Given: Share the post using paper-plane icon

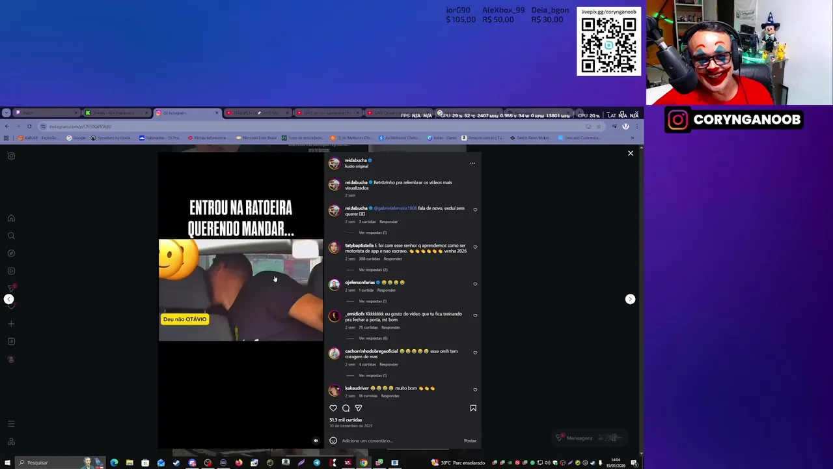Looking at the screenshot, I should coord(358,408).
